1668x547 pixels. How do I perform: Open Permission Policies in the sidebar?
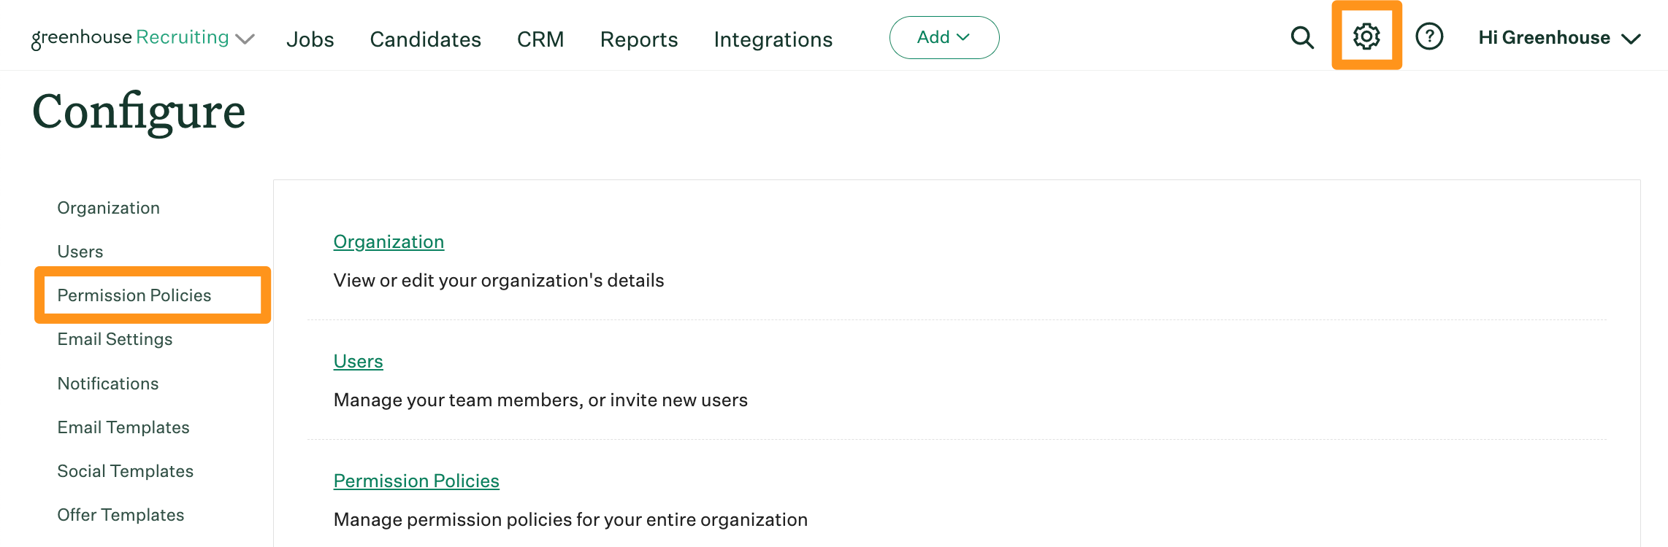coord(134,295)
